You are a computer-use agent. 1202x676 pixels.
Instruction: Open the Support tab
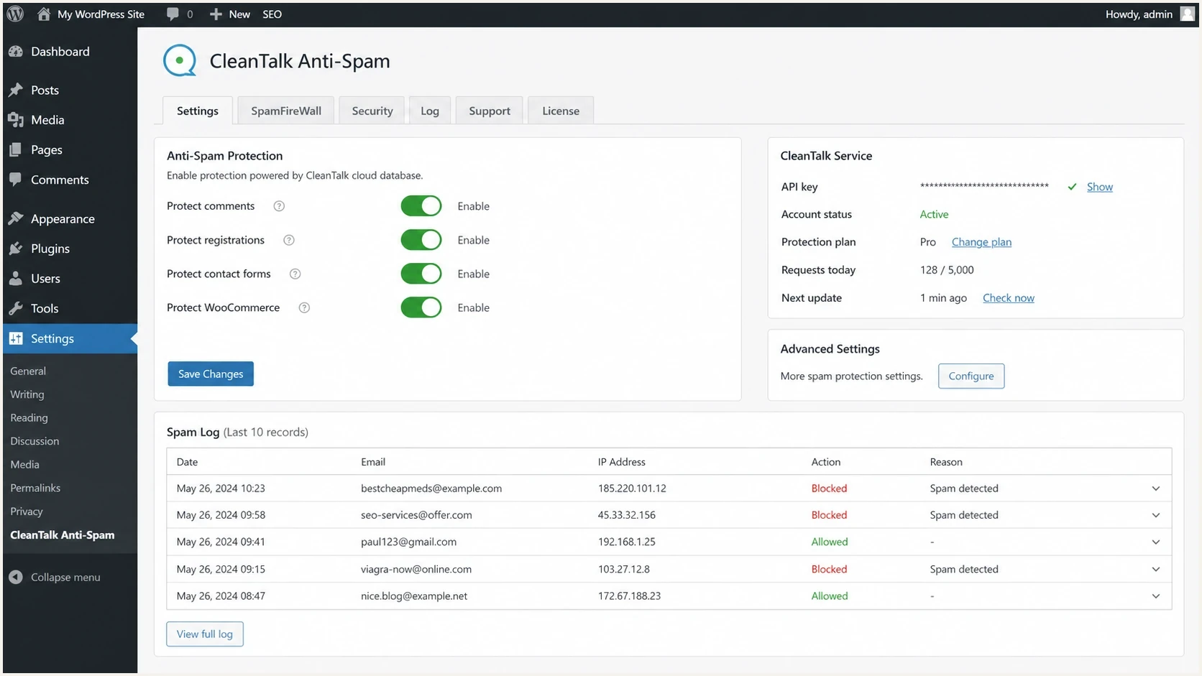tap(490, 111)
